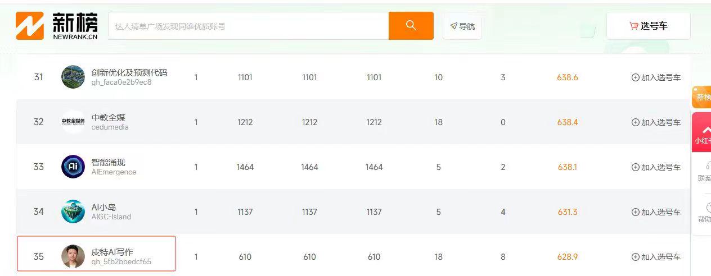
Task: Open the 小红书 side panel tab
Action: point(702,132)
